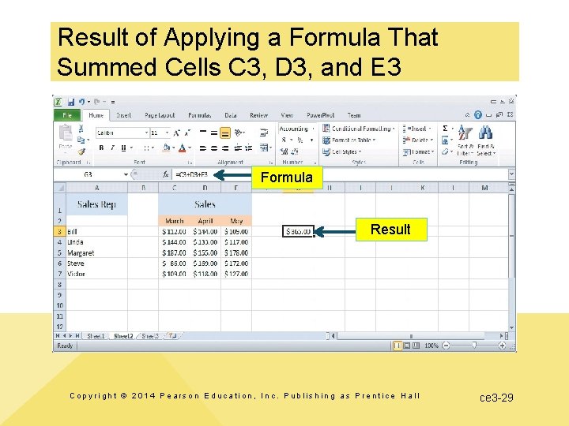Viewport: 569px width, 426px height.
Task: Click the Fill down icon in Editing group
Action: point(445,140)
